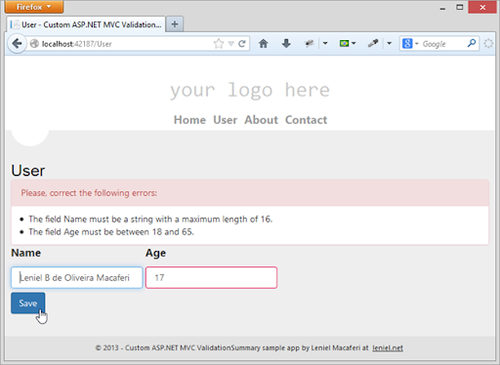Screen dimensions: 500x365
Task: Click into the Name text field
Action: [77, 277]
